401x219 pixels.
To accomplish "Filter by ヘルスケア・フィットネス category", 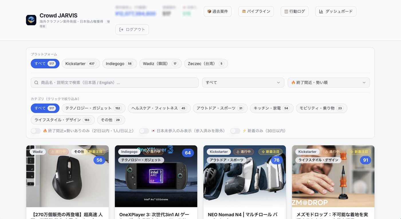I will (x=159, y=108).
